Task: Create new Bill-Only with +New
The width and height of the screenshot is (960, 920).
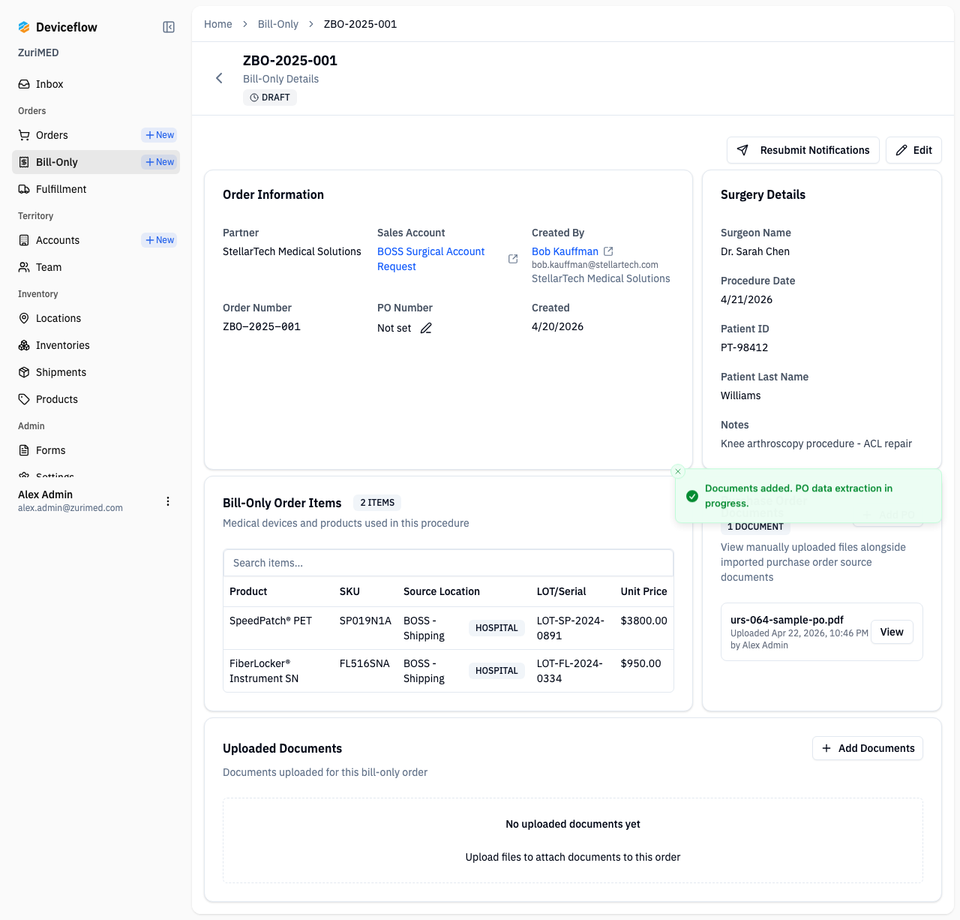Action: (160, 162)
